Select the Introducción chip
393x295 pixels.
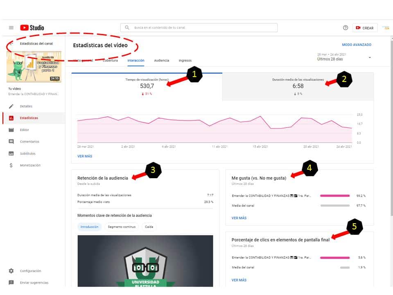[89, 227]
